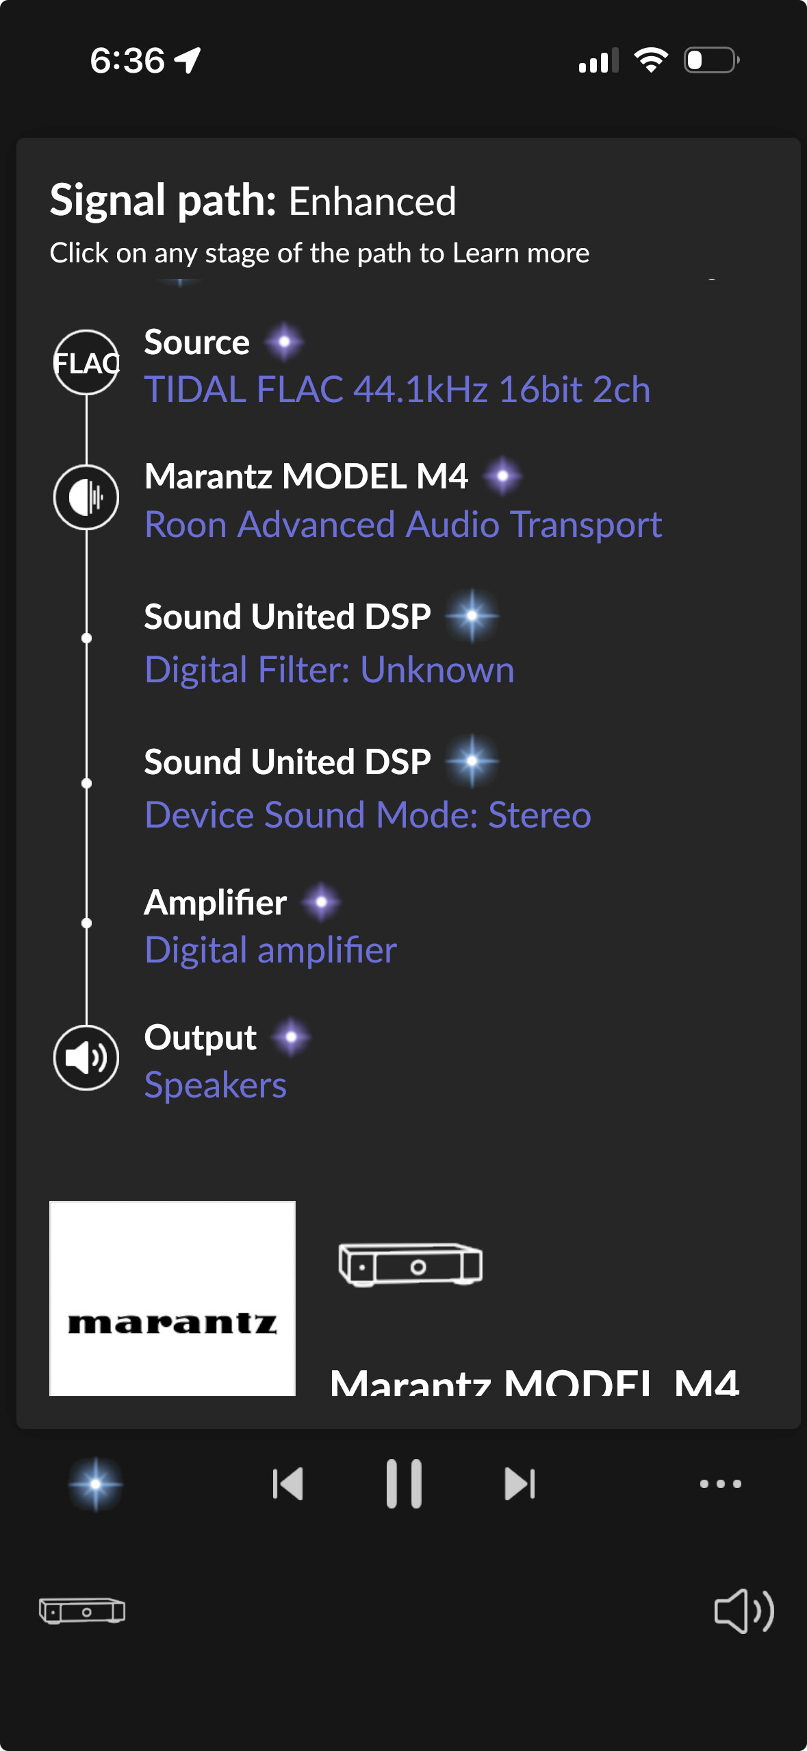This screenshot has height=1751, width=807.
Task: Learn more about Roon Advanced Audio Transport
Action: (x=403, y=525)
